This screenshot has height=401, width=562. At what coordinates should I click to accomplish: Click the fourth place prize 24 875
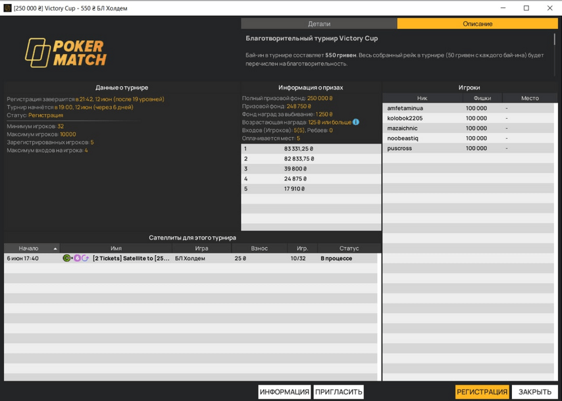(295, 178)
